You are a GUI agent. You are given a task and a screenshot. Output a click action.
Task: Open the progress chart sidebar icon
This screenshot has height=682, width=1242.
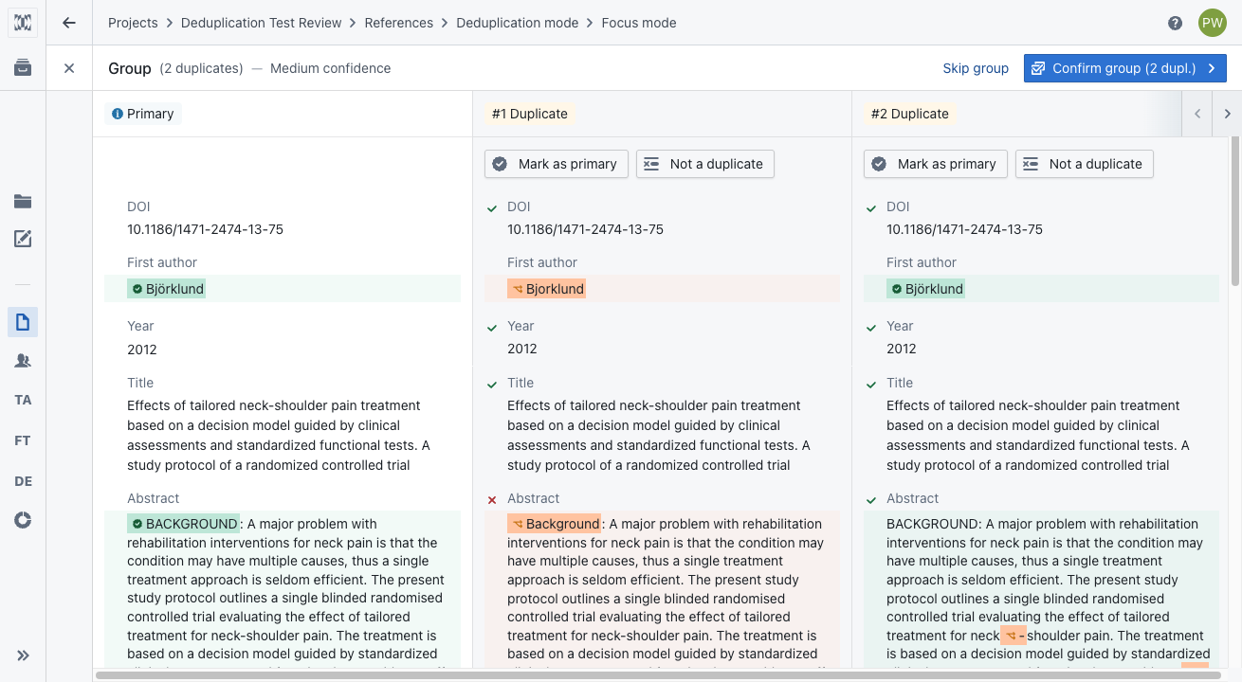pos(23,520)
